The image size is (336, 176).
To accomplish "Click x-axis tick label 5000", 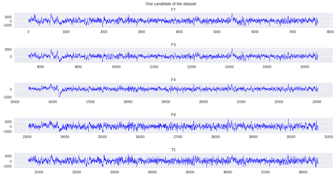I will [x=217, y=32].
